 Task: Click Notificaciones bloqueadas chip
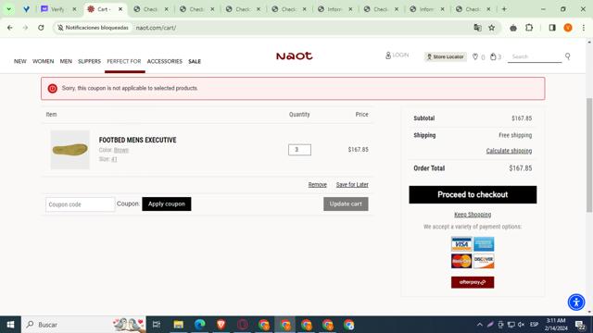tap(93, 28)
